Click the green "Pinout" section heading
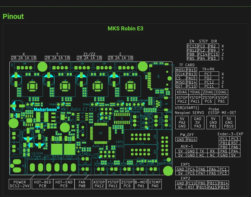 13,16
